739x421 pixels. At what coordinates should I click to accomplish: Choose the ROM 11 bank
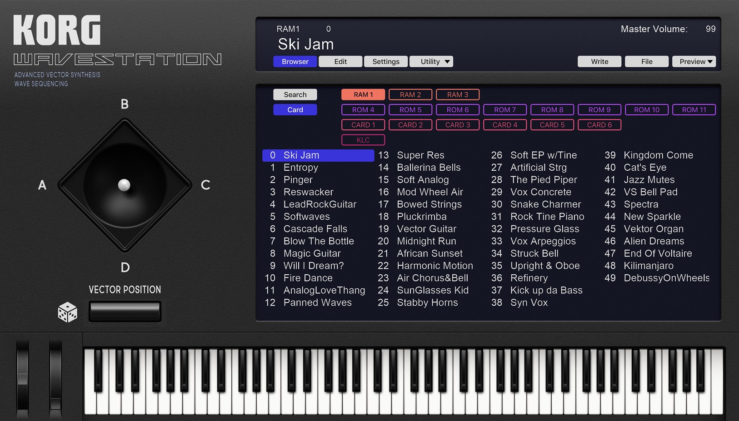pyautogui.click(x=694, y=109)
